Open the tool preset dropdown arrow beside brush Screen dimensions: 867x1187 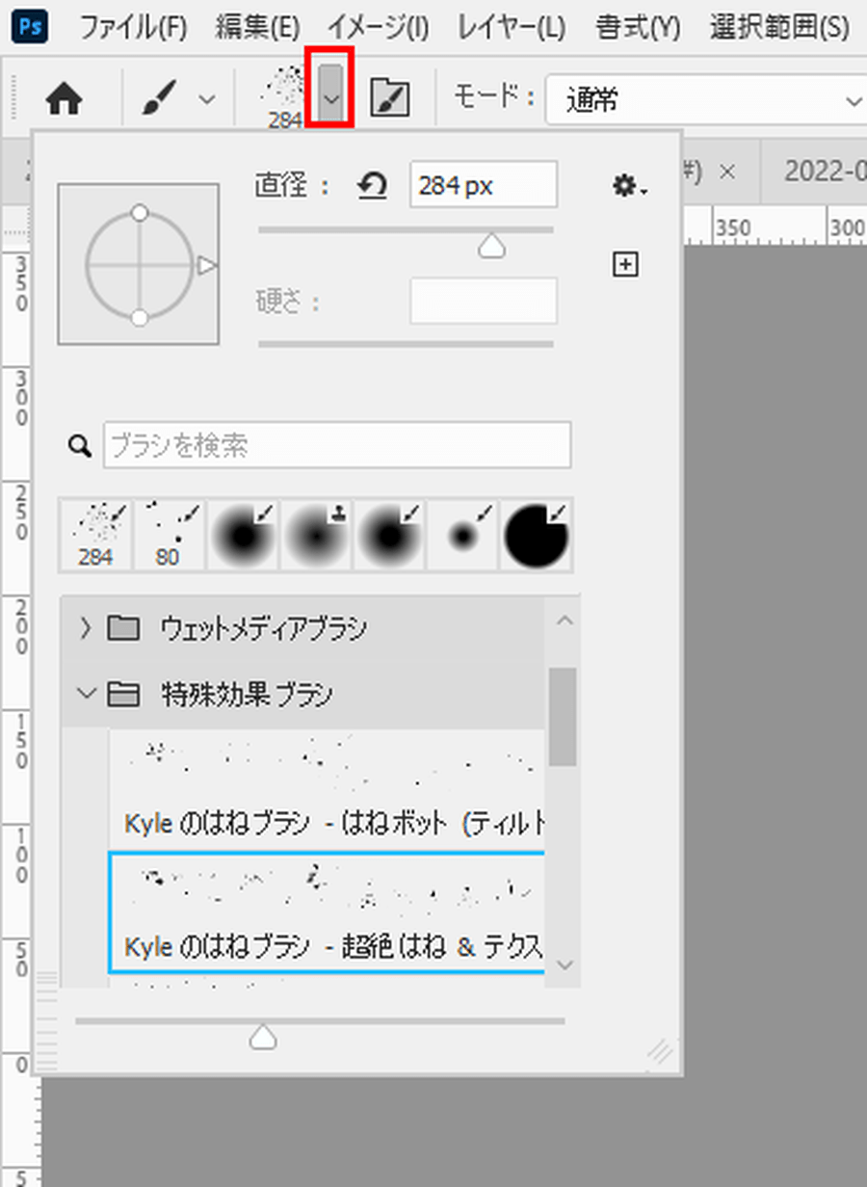coord(206,99)
